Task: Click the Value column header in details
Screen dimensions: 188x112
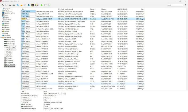Action: [x=45, y=91]
